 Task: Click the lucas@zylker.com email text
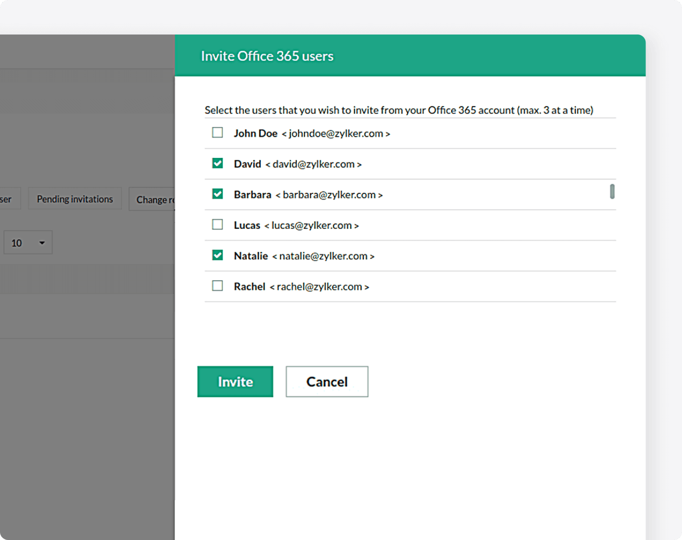coord(312,225)
